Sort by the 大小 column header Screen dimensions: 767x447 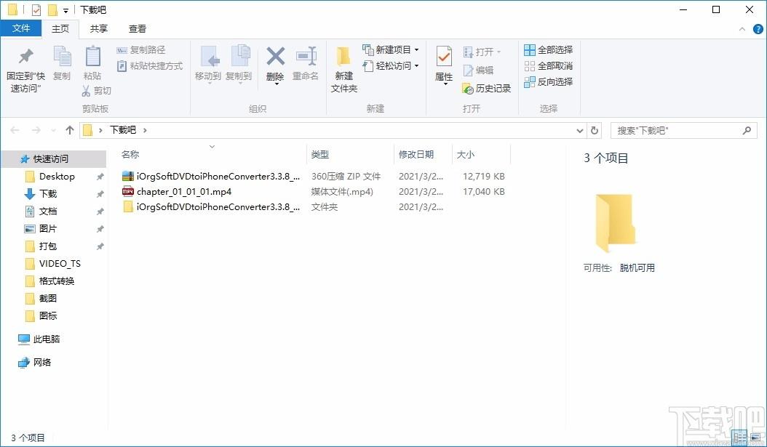coord(465,154)
